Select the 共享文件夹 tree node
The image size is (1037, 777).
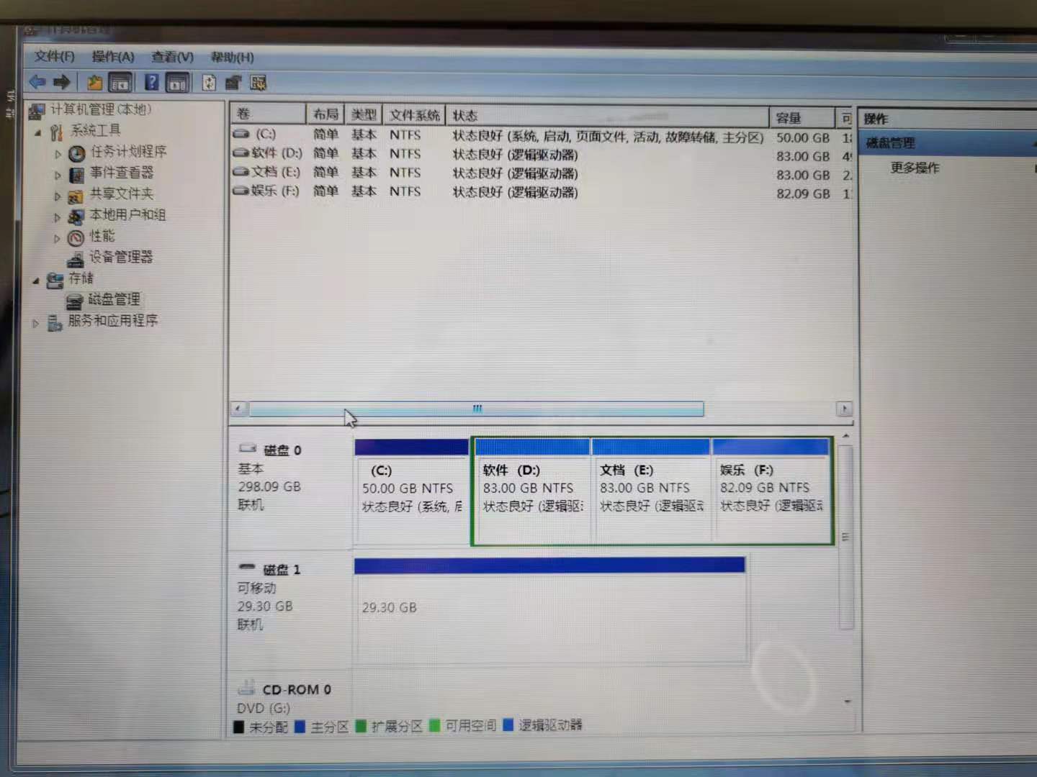coord(121,194)
